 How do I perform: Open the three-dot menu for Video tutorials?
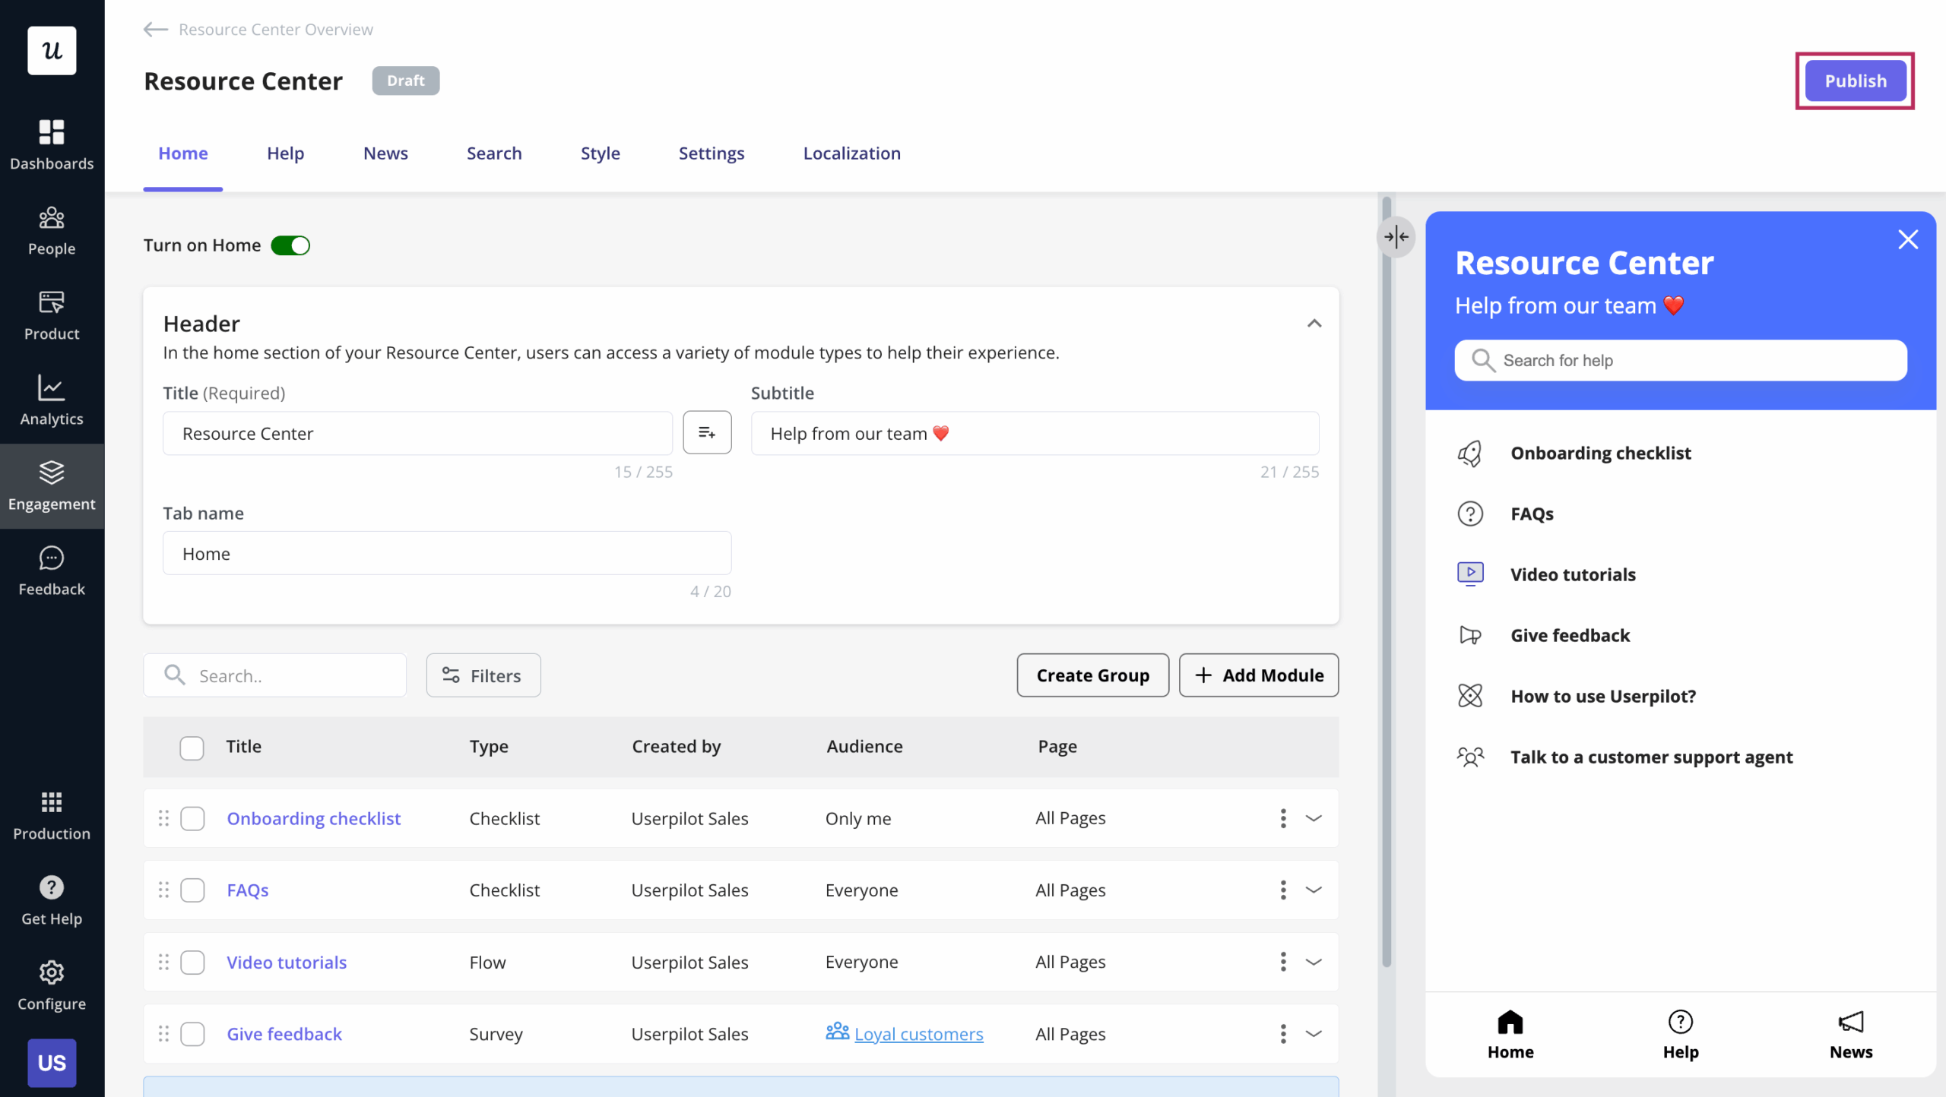pyautogui.click(x=1282, y=961)
